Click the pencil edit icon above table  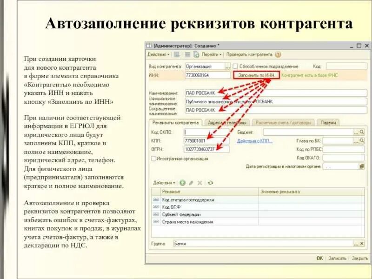(x=191, y=183)
